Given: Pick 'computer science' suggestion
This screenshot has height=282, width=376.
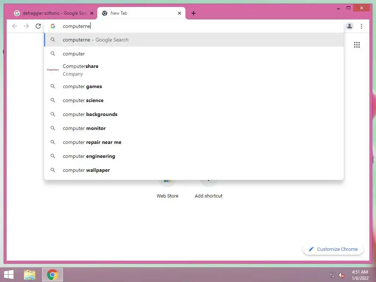Looking at the screenshot, I should [194, 101].
